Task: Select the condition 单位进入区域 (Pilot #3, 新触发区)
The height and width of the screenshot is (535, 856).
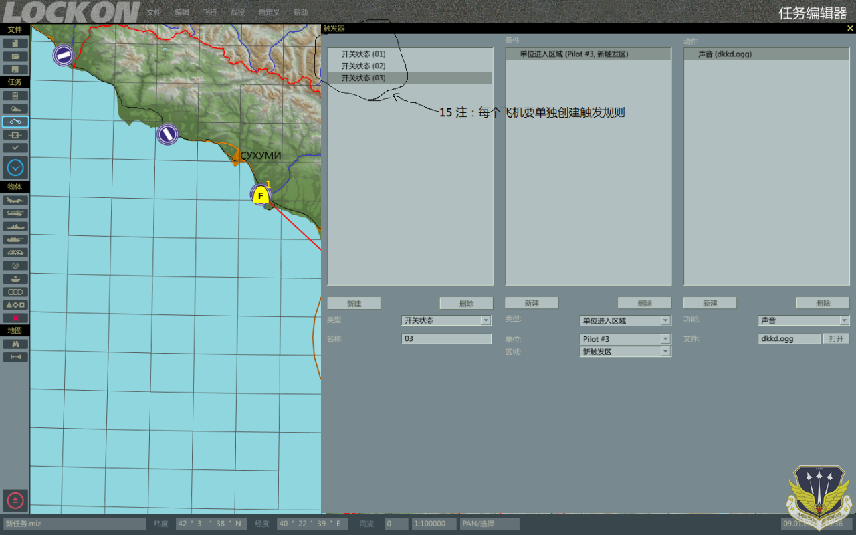Action: tap(588, 54)
